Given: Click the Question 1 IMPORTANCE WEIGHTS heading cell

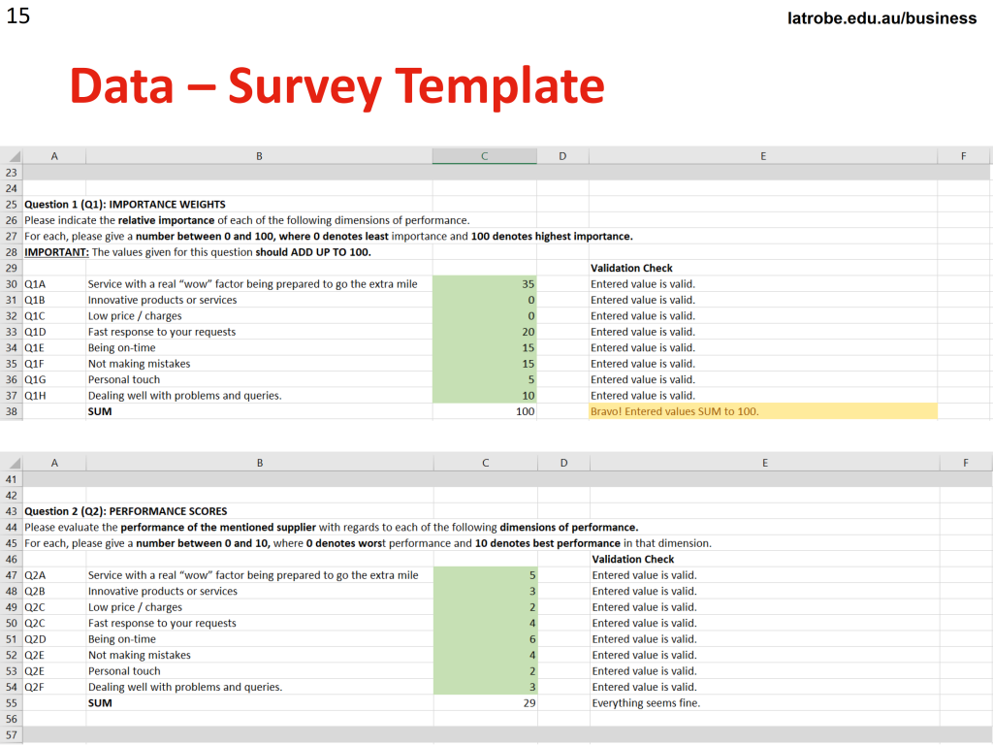Looking at the screenshot, I should 125,204.
